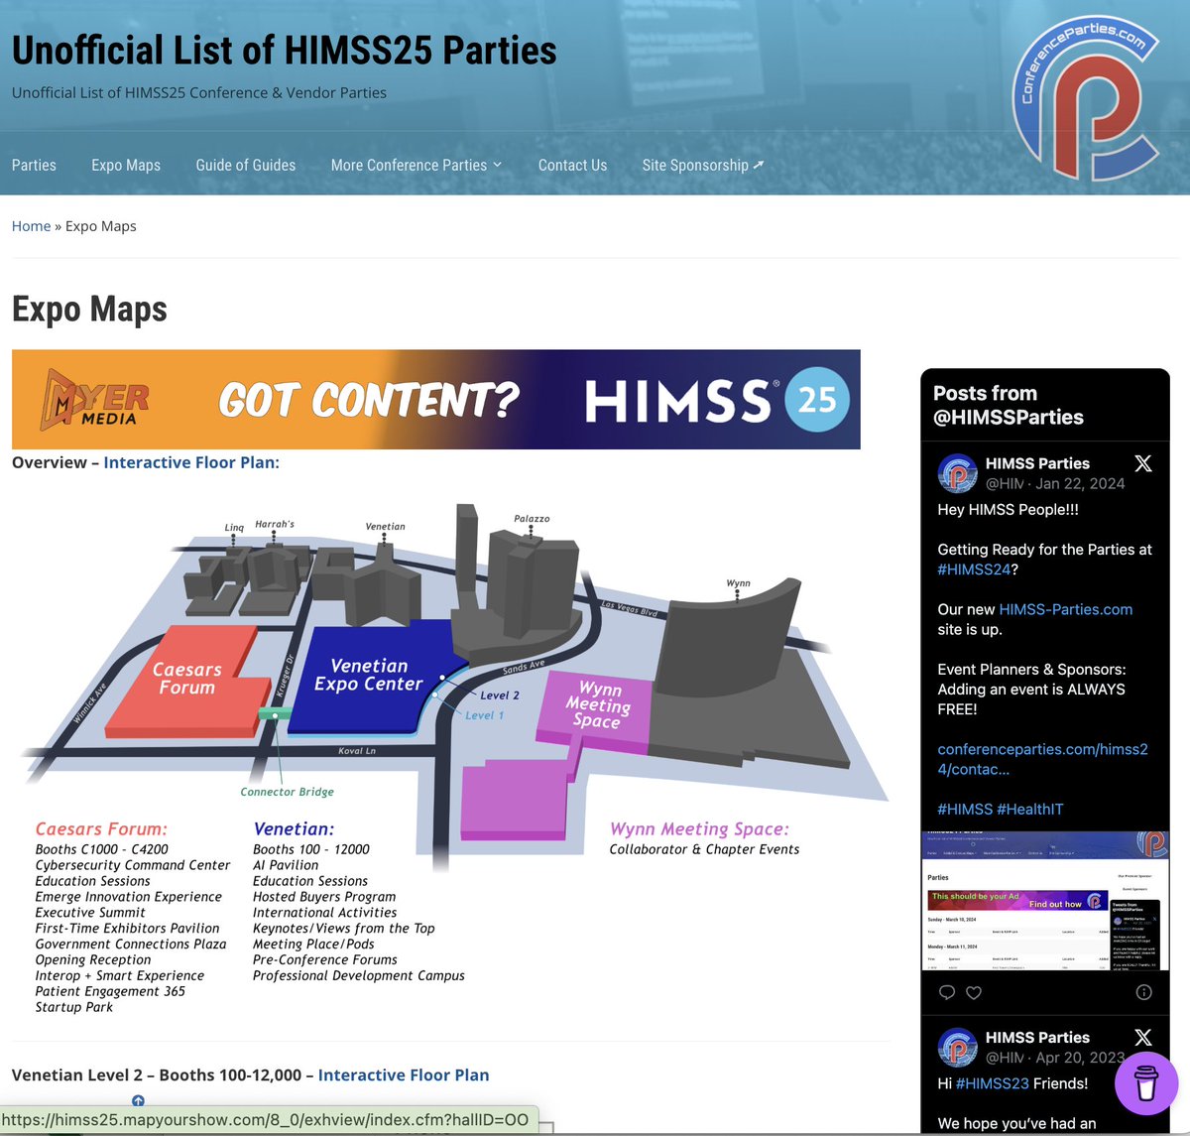Click Wynn Meeting Space on map

598,704
